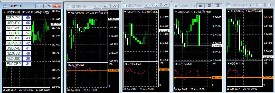The image size is (275, 93).
Task: Click the orange 35.7143 RSI level label
Action: click(x=268, y=77)
